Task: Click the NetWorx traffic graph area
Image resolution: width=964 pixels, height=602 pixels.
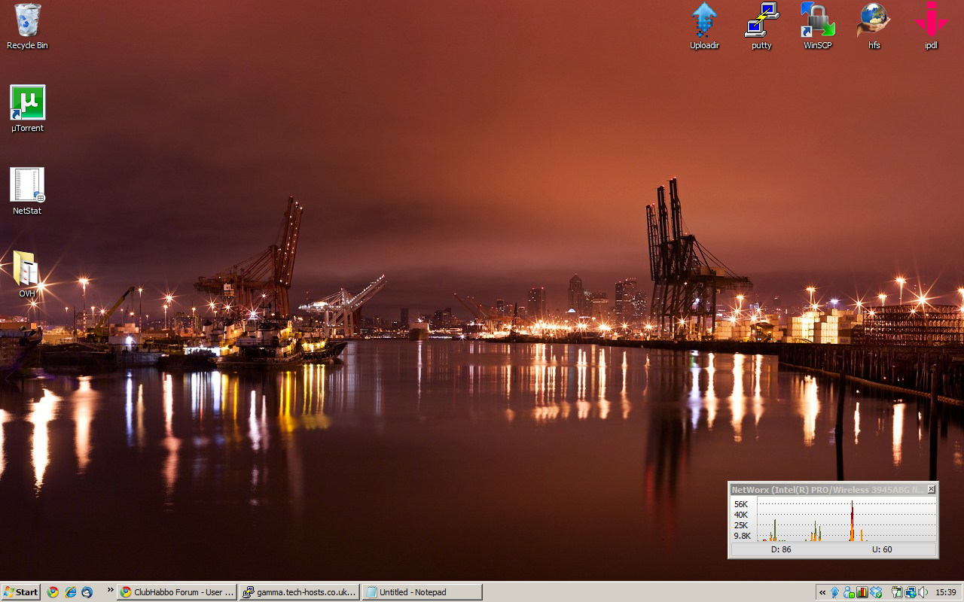Action: [847, 519]
